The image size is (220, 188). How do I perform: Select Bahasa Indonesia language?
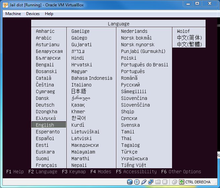tap(92, 78)
